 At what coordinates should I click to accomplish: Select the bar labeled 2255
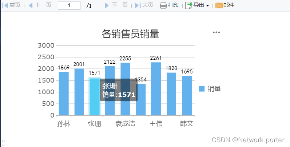(x=125, y=89)
